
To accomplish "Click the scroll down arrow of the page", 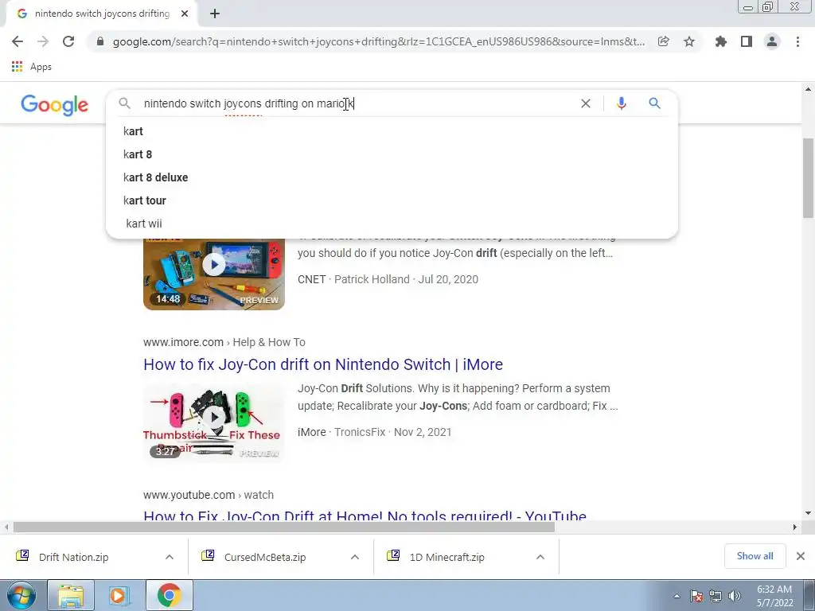I will pyautogui.click(x=808, y=513).
